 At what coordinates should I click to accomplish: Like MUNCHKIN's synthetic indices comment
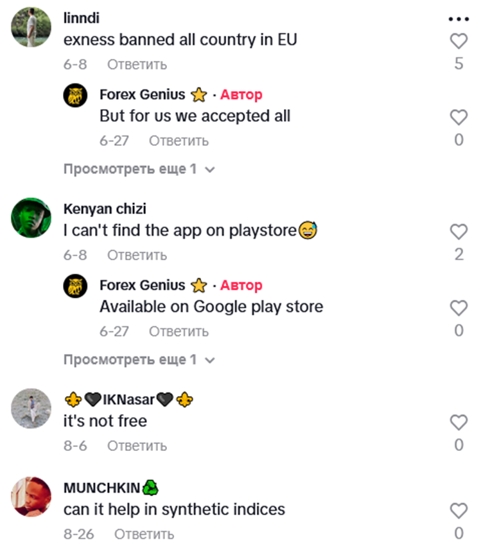458,511
